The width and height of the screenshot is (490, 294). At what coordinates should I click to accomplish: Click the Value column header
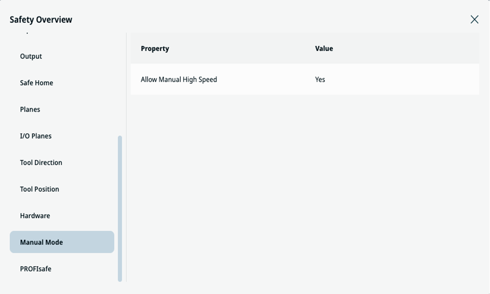coord(324,49)
